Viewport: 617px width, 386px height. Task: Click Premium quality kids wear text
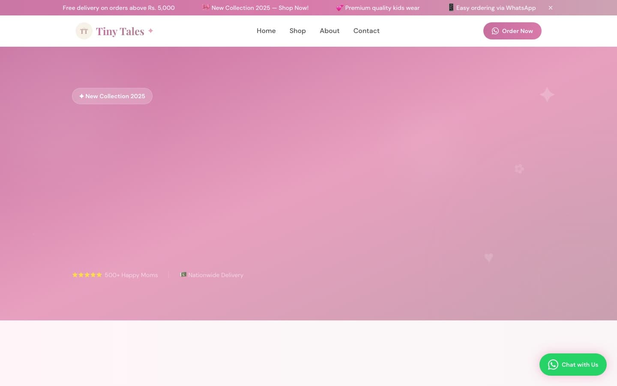[x=382, y=8]
